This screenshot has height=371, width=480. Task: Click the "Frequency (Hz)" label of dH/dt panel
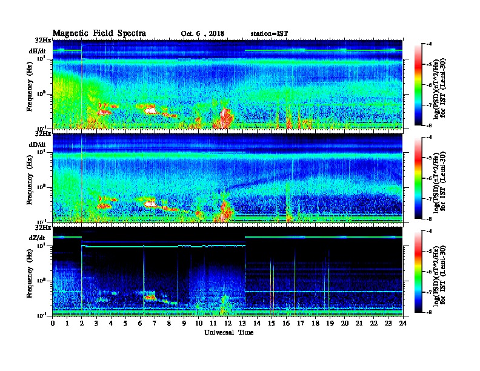click(30, 87)
